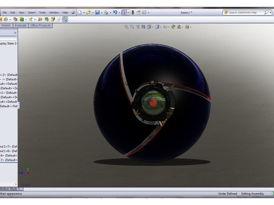Switch to the Evaluate tab
Screen dimensions: 274x205
(21, 25)
